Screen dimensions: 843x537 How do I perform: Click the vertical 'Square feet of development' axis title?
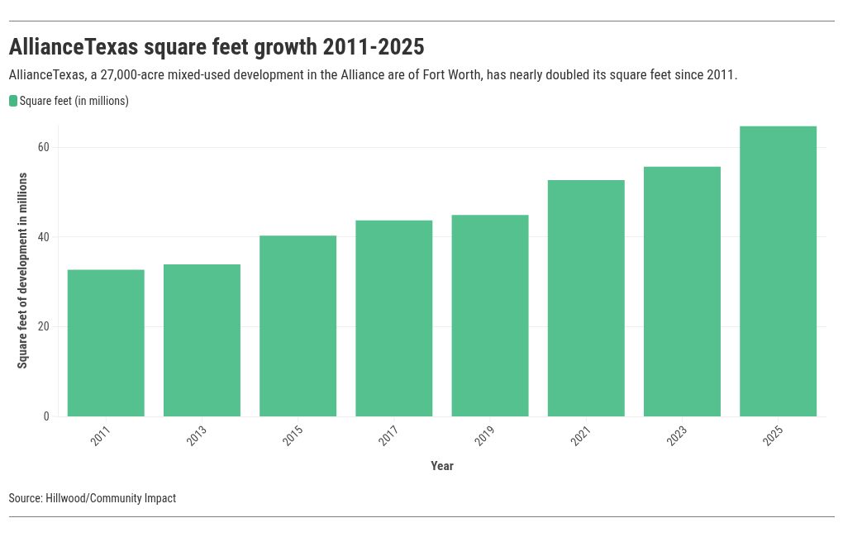coord(23,270)
